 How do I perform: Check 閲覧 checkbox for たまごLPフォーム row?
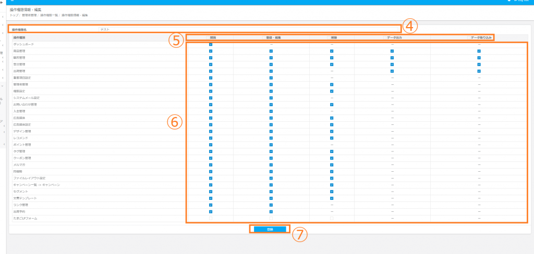[211, 218]
